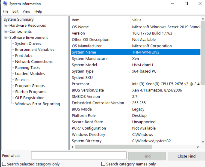Click the horizontal scrollbar left arrow
The width and height of the screenshot is (205, 167).
(x=72, y=147)
